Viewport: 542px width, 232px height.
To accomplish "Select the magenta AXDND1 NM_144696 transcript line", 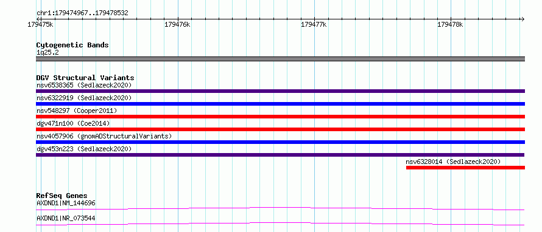I will click(280, 208).
